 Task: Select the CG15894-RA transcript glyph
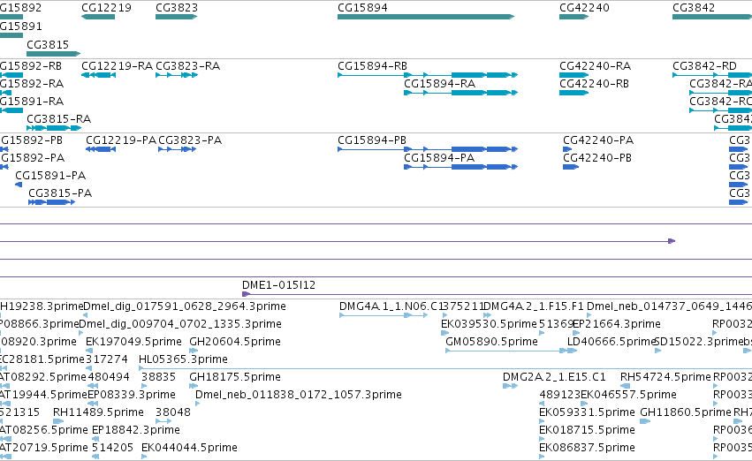(461, 93)
